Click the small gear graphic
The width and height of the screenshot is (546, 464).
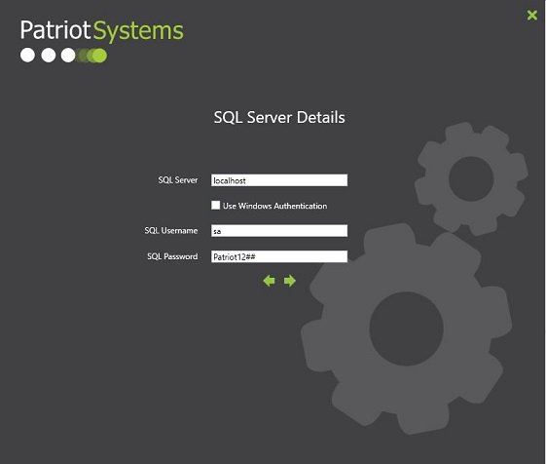pos(471,178)
